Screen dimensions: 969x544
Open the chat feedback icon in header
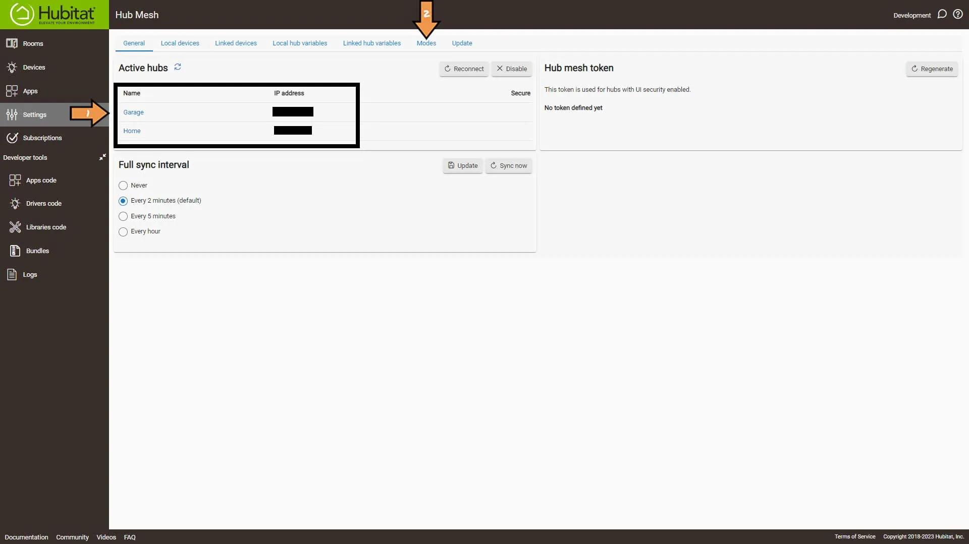tap(942, 14)
